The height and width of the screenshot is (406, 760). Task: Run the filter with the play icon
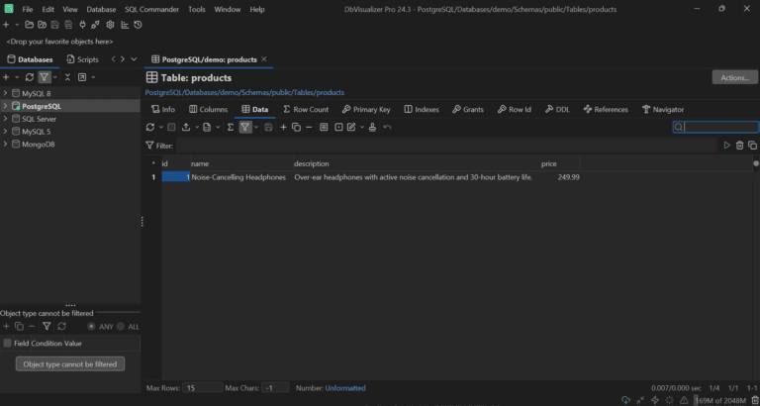click(727, 145)
